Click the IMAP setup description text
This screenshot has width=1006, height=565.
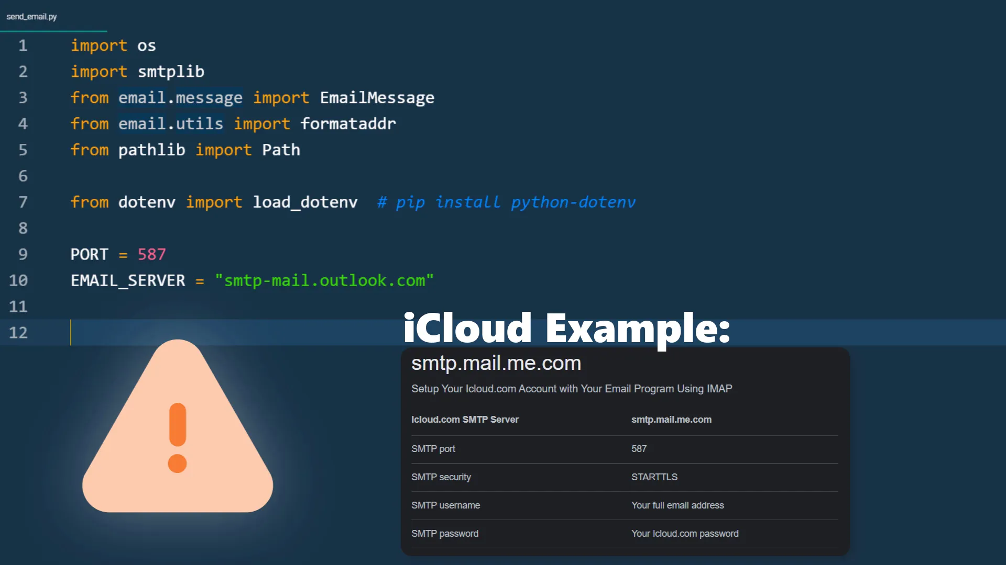(x=571, y=389)
